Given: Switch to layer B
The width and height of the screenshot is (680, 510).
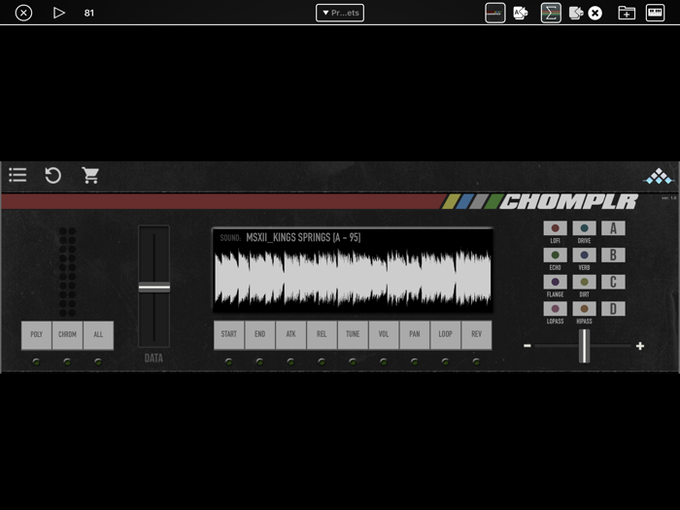Looking at the screenshot, I should pyautogui.click(x=613, y=255).
